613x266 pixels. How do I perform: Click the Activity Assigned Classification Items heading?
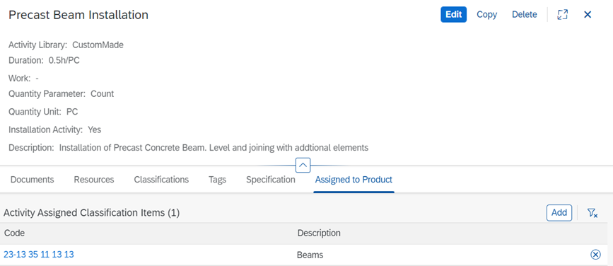[91, 213]
